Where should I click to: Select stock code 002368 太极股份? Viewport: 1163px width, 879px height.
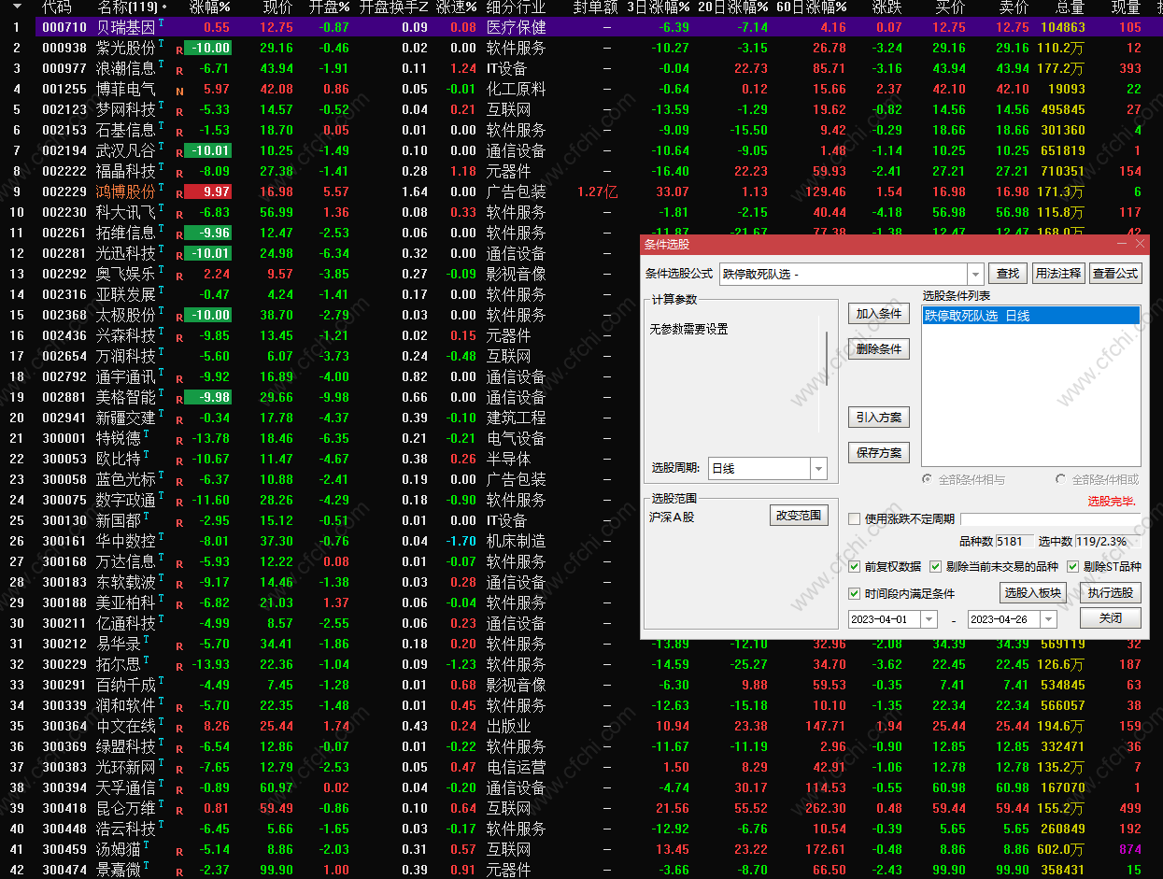click(x=64, y=316)
